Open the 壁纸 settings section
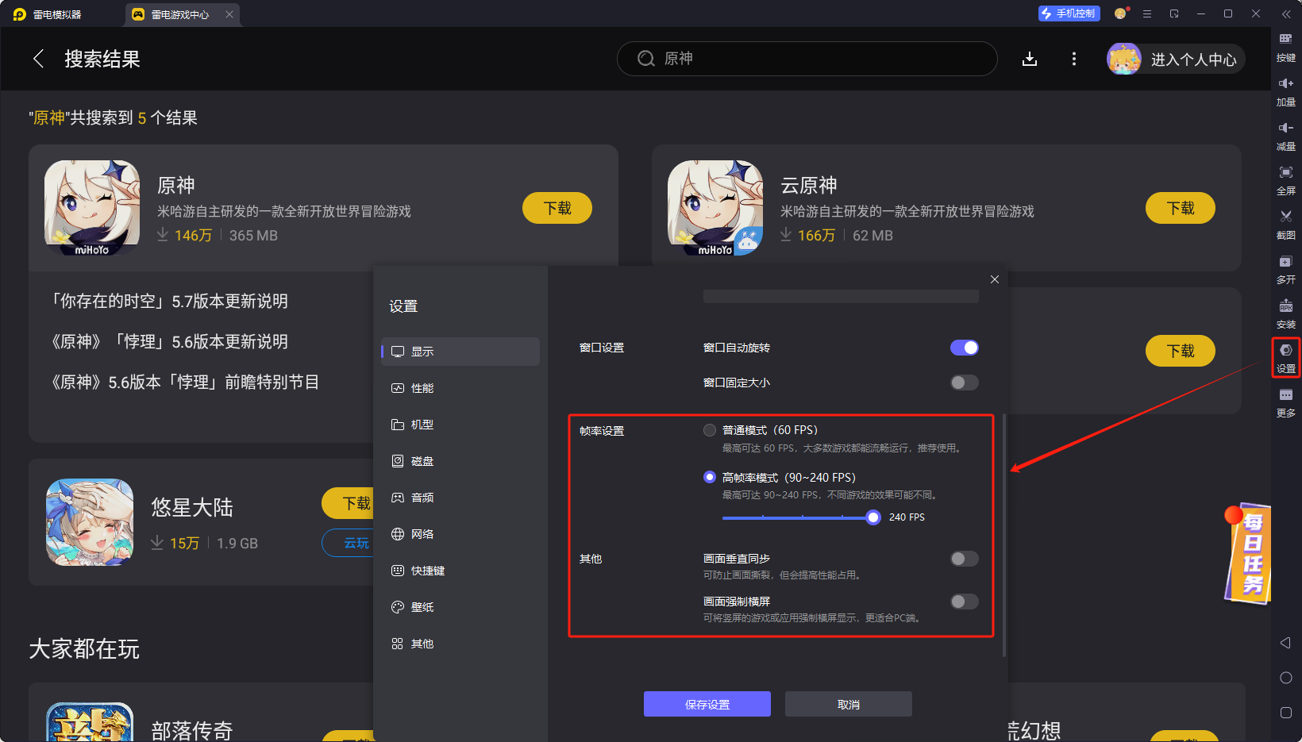The width and height of the screenshot is (1302, 742). pos(460,607)
